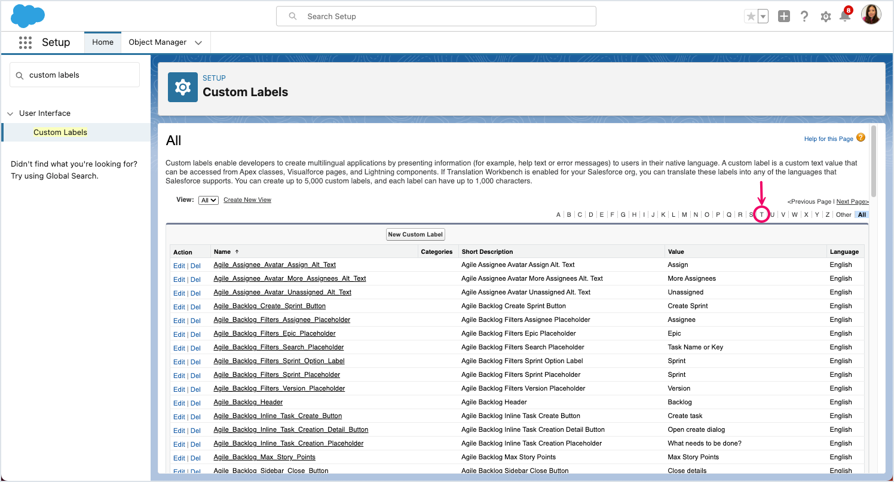
Task: Click the Salesforce cloud logo
Action: tap(27, 16)
